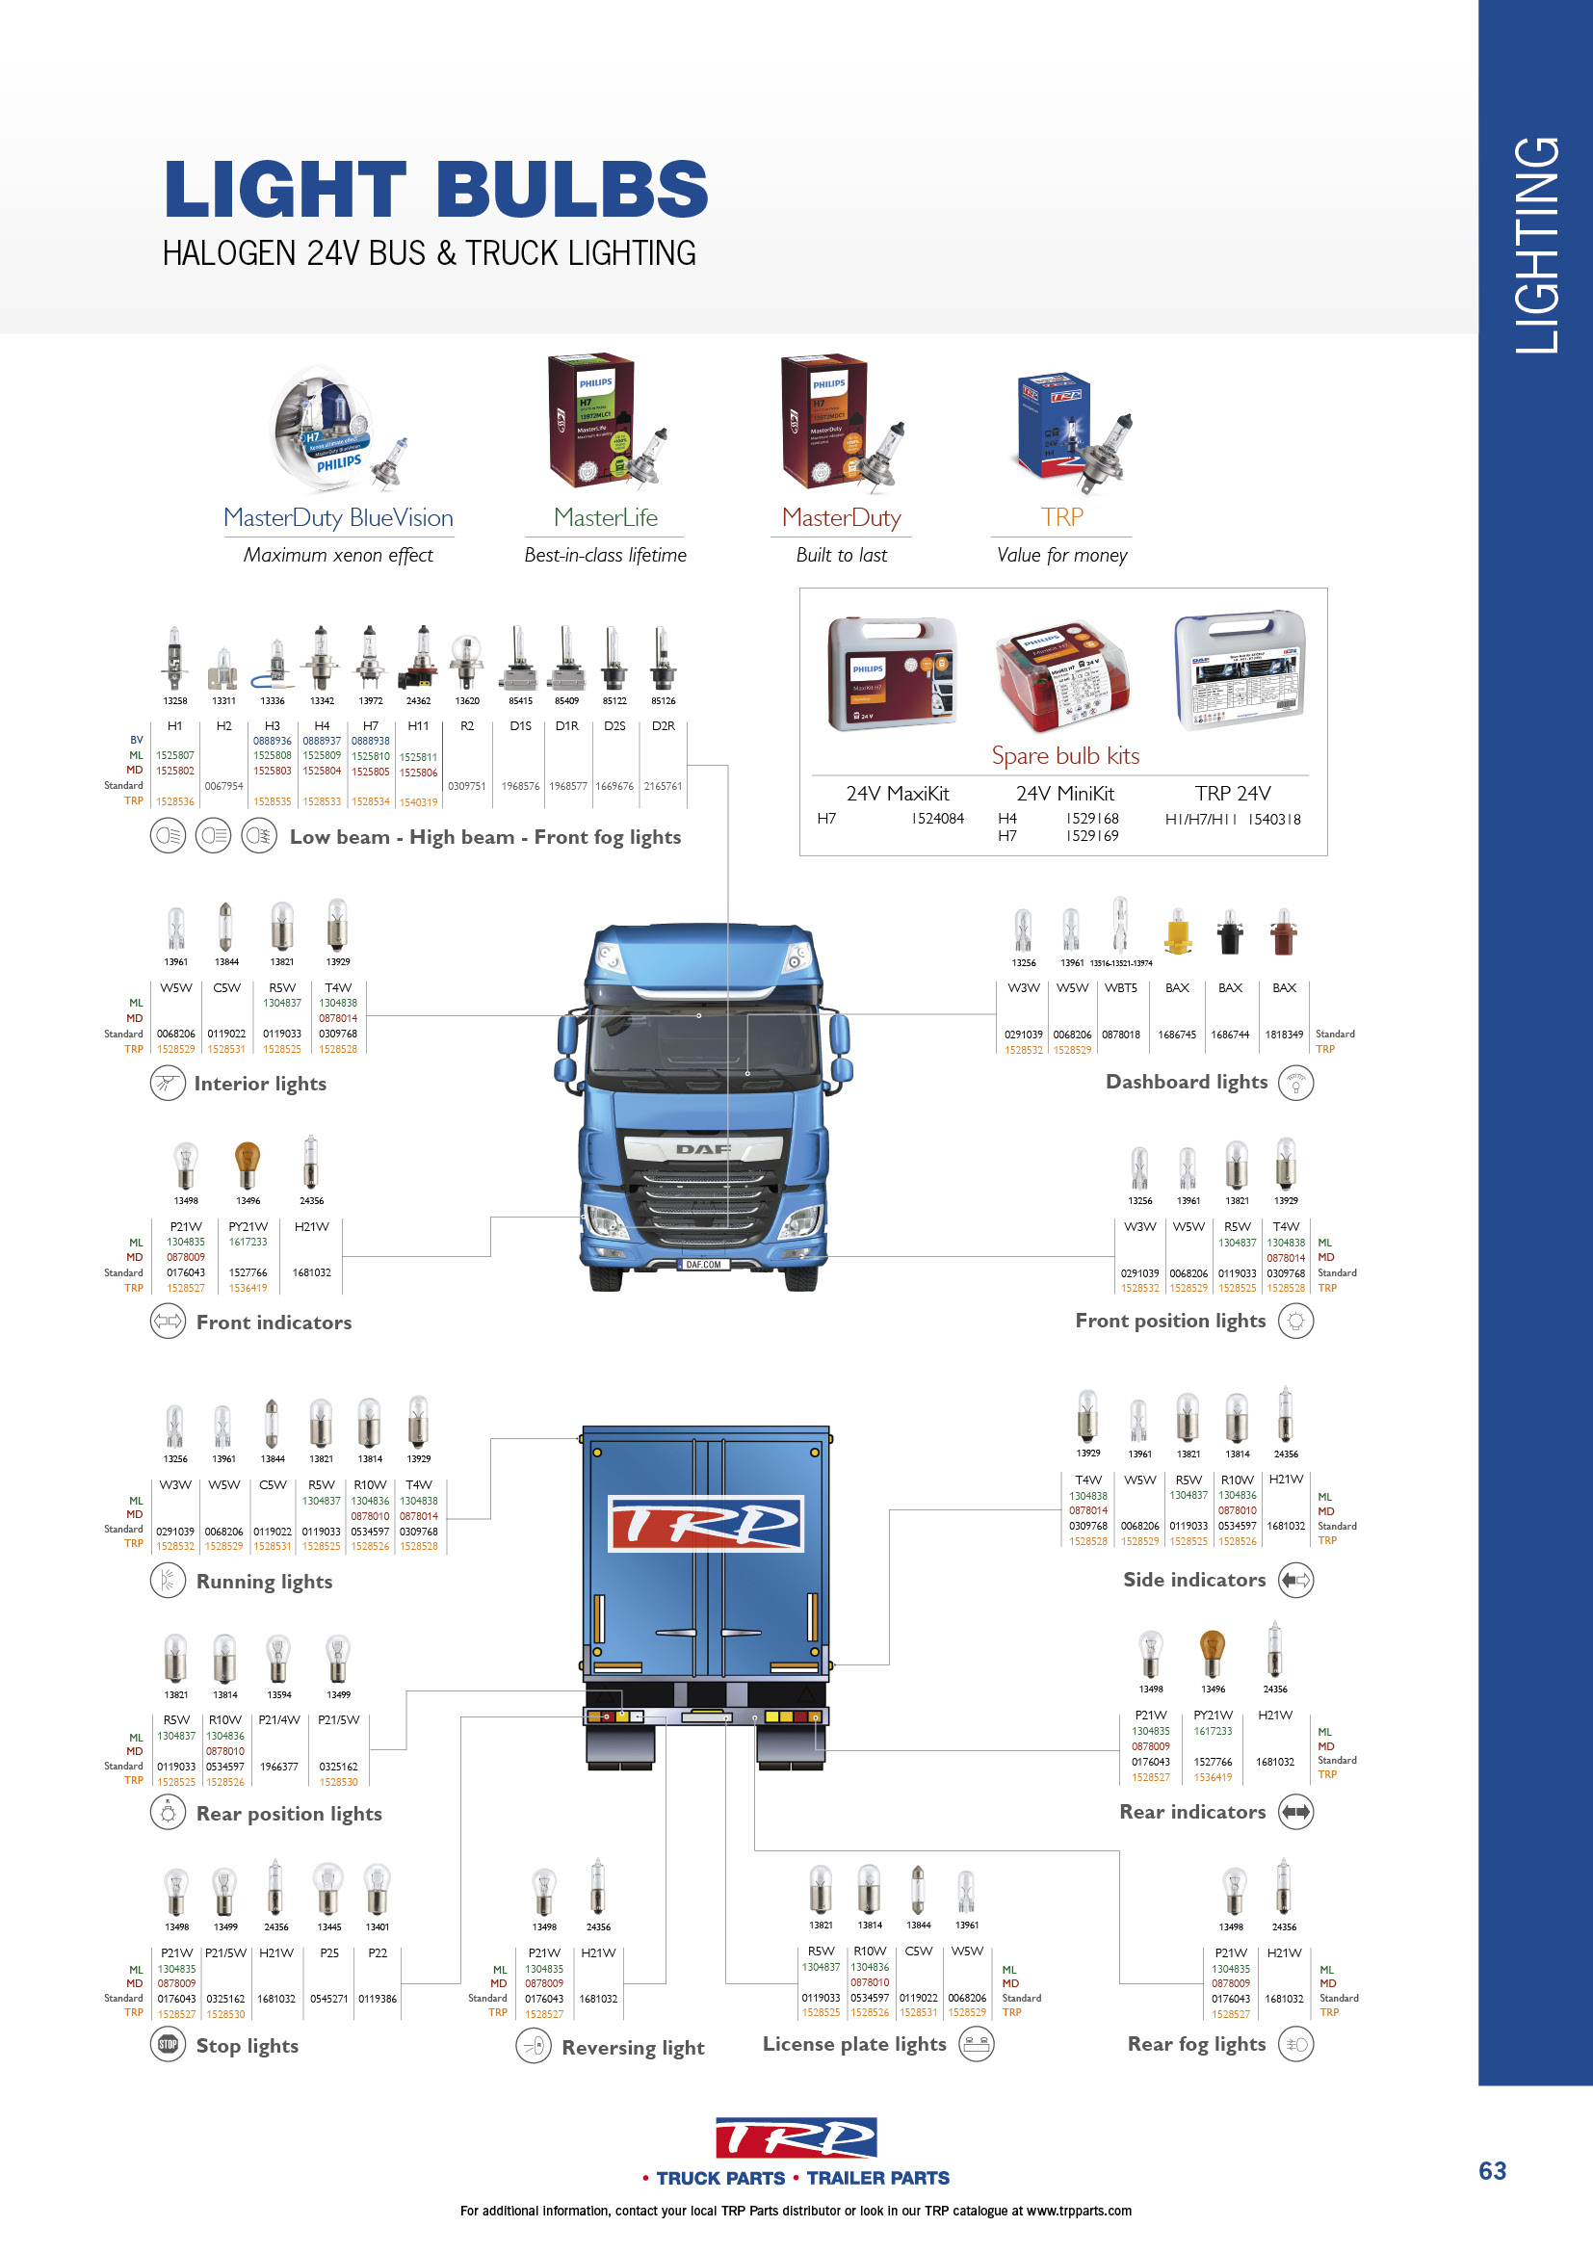Click the vertical LIGHTING section tab

tap(1535, 246)
